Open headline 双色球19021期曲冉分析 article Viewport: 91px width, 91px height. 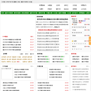(53, 19)
